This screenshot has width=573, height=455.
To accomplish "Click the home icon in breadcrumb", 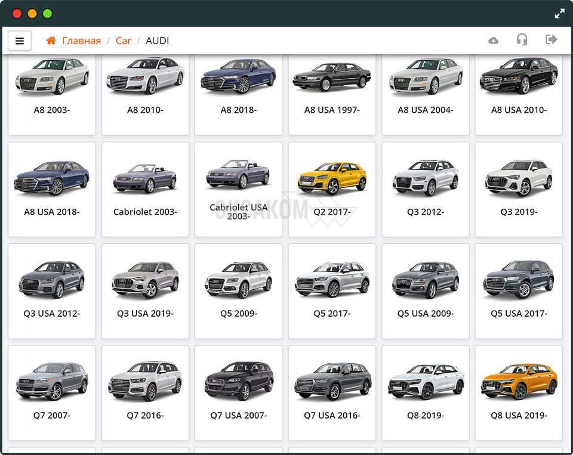I will [x=51, y=41].
